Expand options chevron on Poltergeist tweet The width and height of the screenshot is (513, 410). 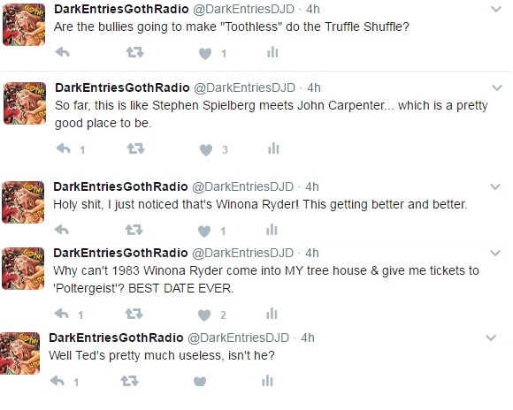(x=495, y=253)
